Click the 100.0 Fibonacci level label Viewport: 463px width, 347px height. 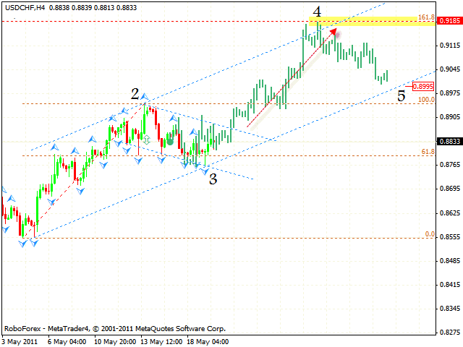pyautogui.click(x=428, y=99)
